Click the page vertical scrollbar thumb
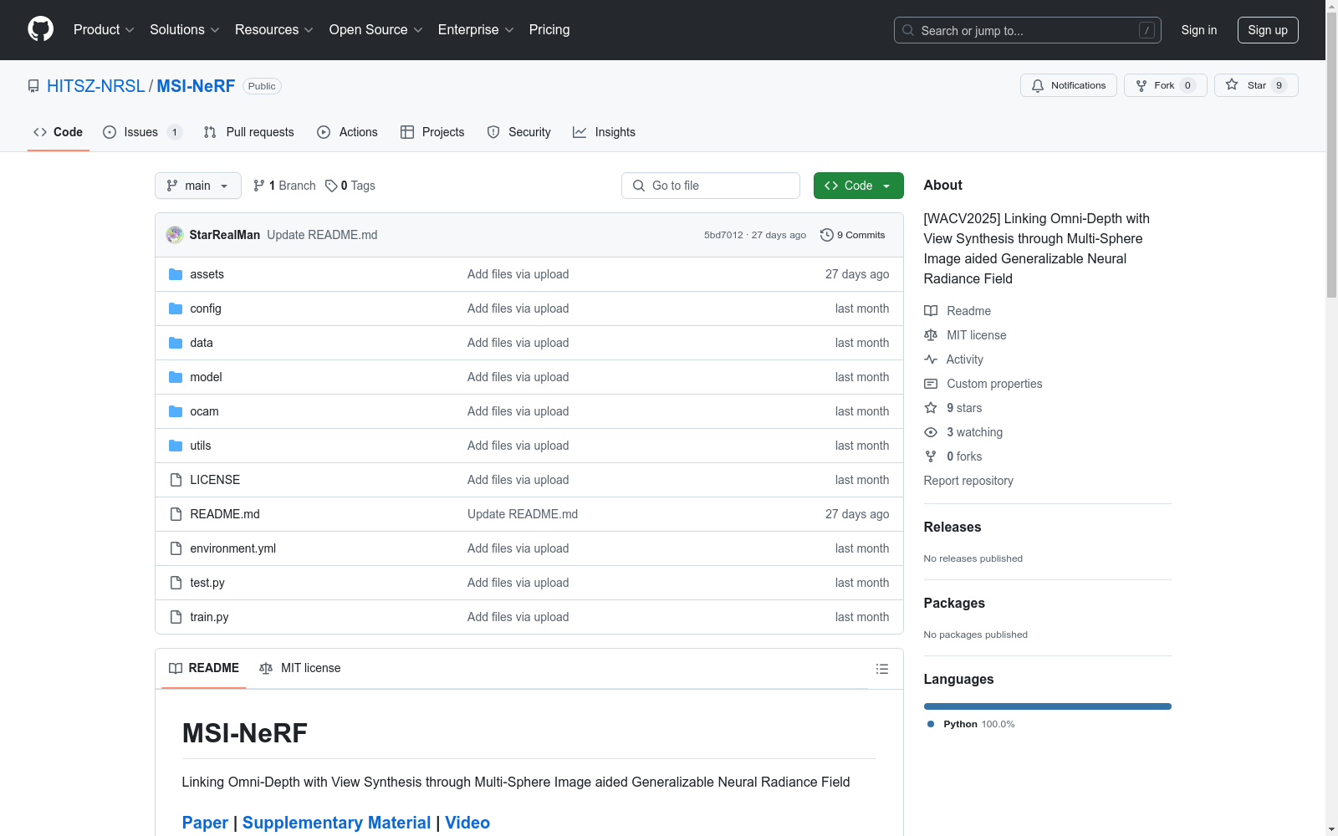This screenshot has width=1338, height=836. [1331, 155]
